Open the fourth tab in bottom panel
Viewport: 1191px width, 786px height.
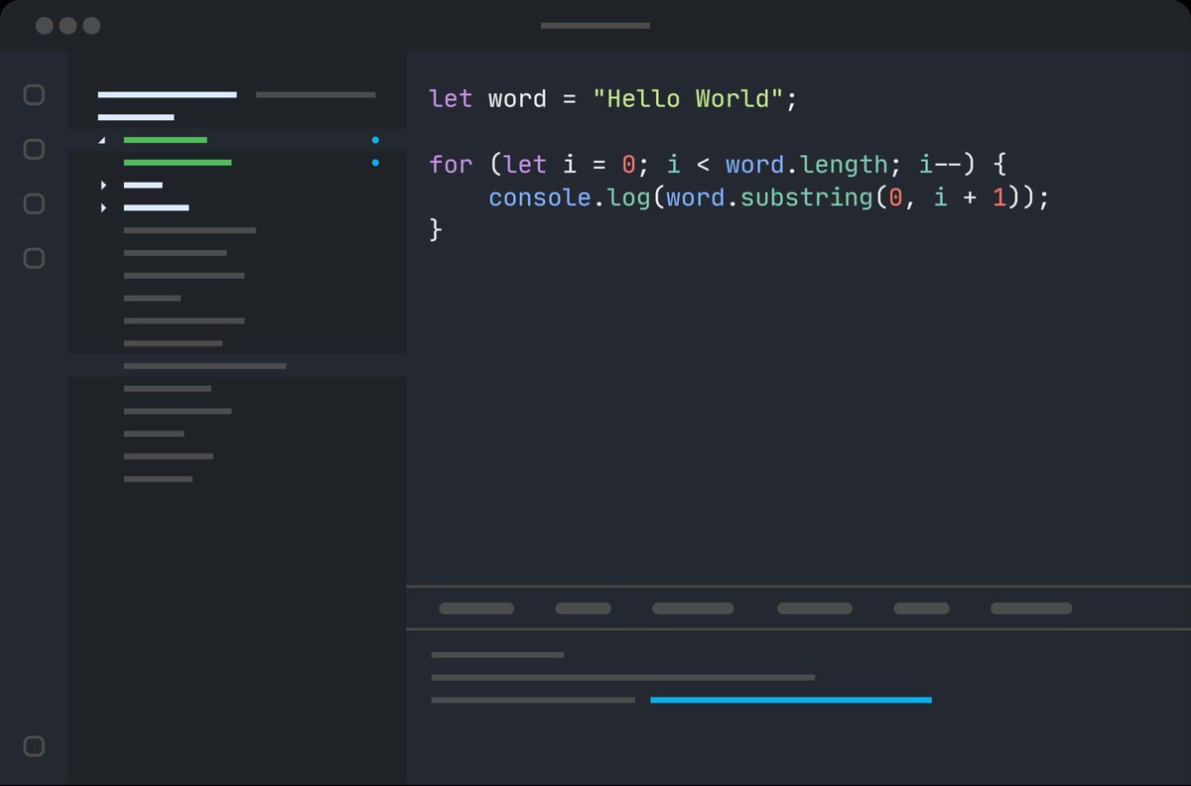[815, 608]
